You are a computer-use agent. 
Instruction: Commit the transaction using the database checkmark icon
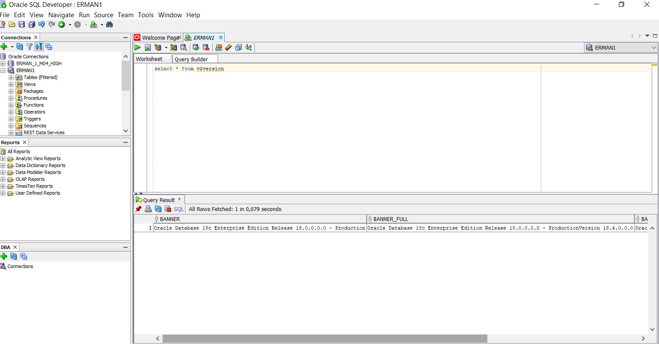[x=196, y=47]
